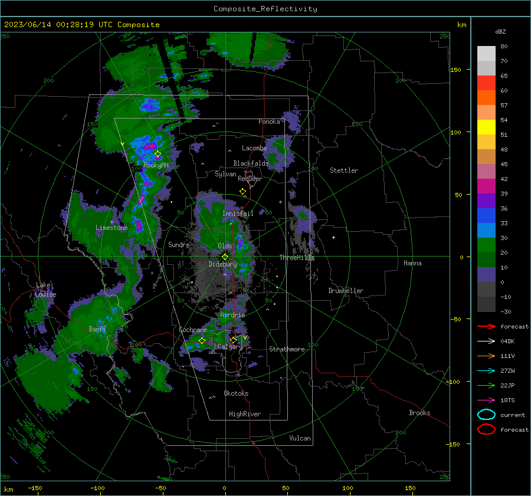Click the red forecast arrow legend icon
This screenshot has height=496, width=531.
pyautogui.click(x=486, y=326)
